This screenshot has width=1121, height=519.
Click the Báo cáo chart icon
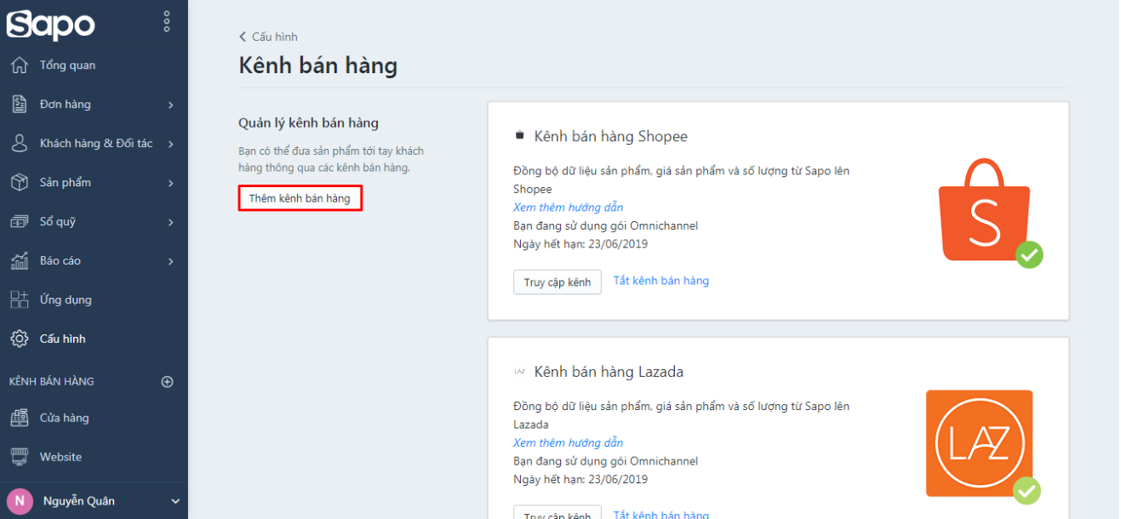coord(19,261)
